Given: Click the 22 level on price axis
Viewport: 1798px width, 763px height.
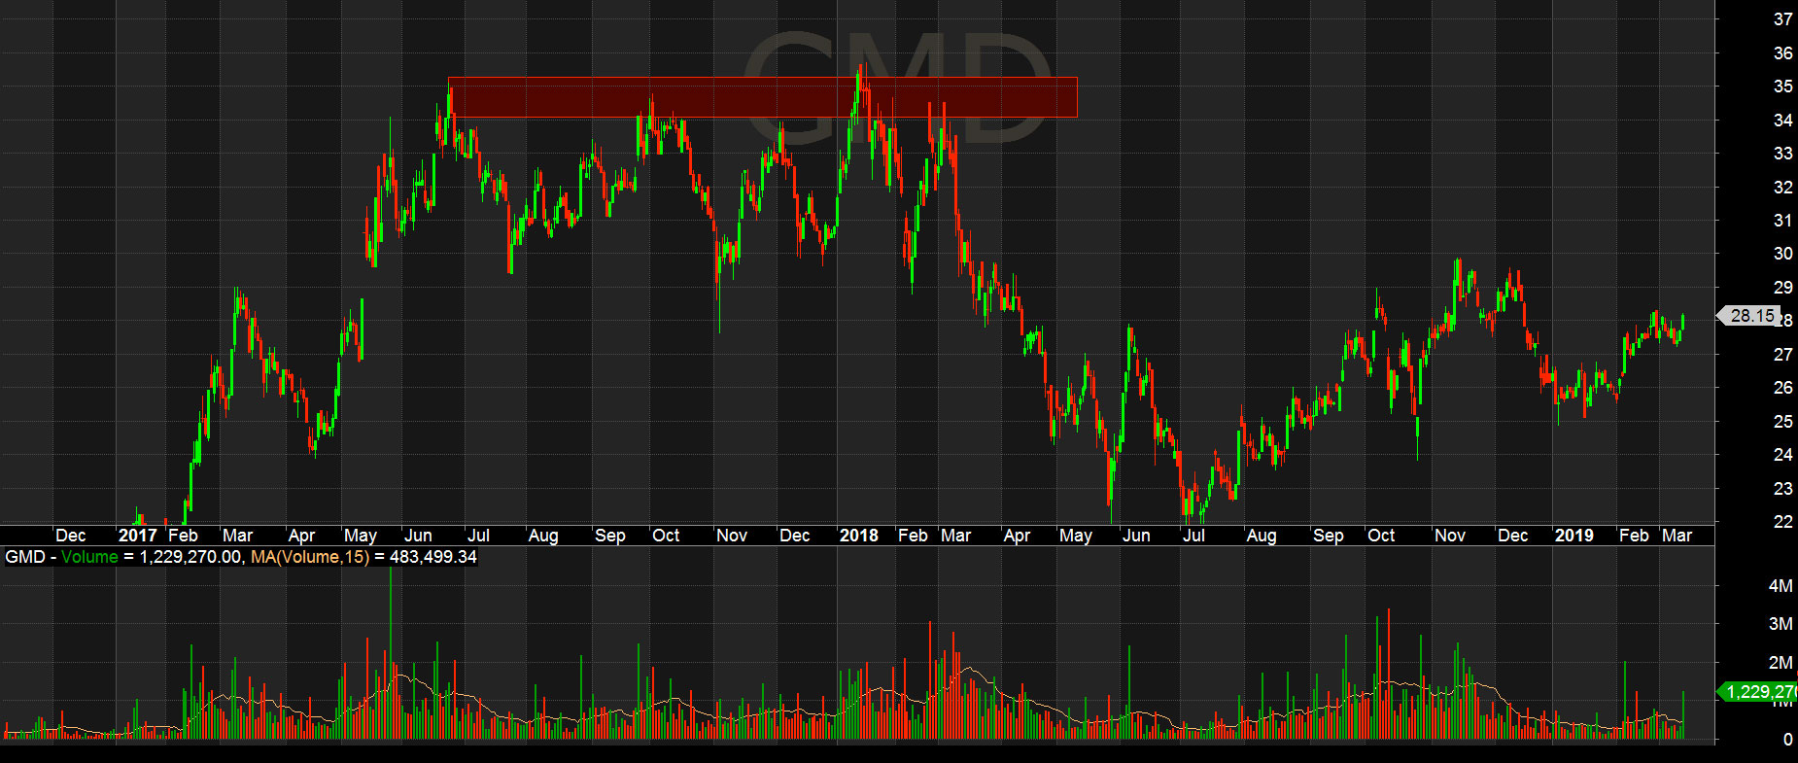Looking at the screenshot, I should click(x=1782, y=522).
